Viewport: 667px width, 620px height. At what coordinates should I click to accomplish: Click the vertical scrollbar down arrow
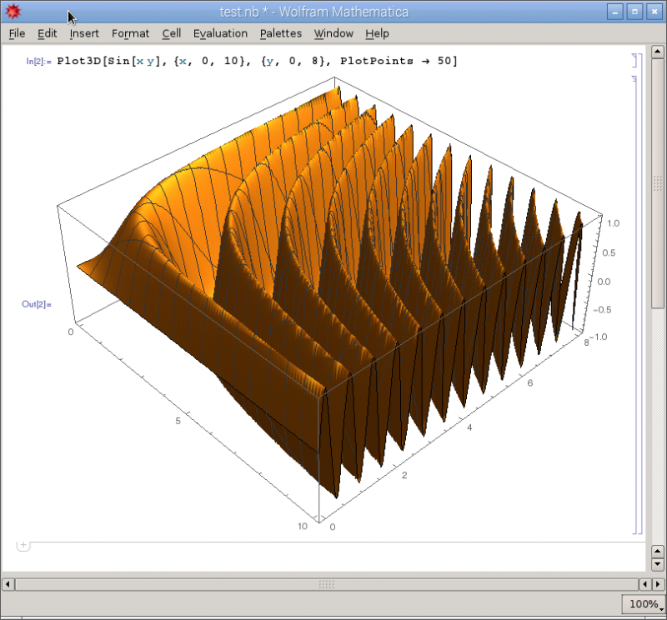[658, 564]
